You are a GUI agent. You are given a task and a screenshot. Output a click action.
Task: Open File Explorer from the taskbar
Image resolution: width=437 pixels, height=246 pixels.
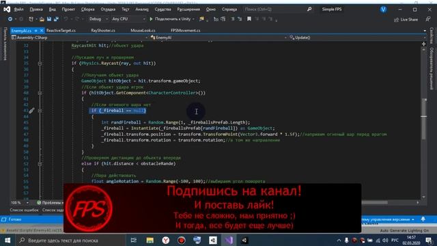click(x=150, y=240)
